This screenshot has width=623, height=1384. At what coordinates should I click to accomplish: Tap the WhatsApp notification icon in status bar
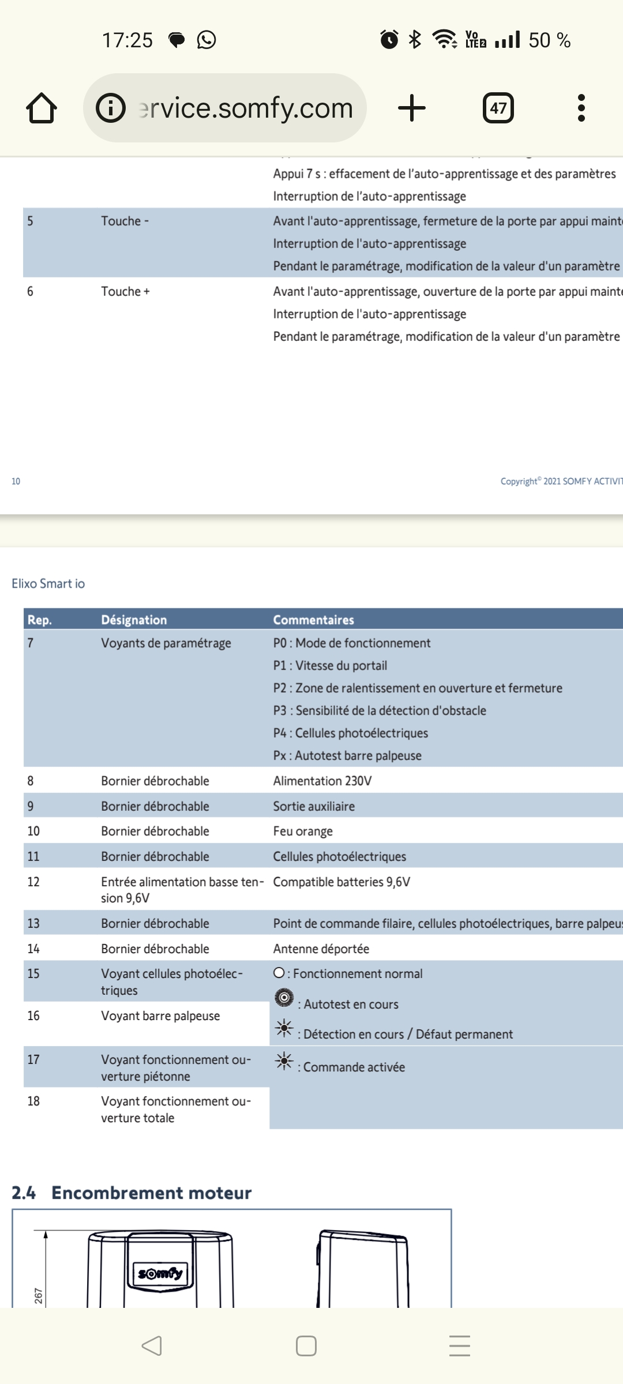pyautogui.click(x=206, y=40)
